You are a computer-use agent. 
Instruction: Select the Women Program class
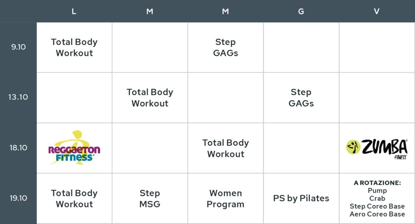coord(225,198)
